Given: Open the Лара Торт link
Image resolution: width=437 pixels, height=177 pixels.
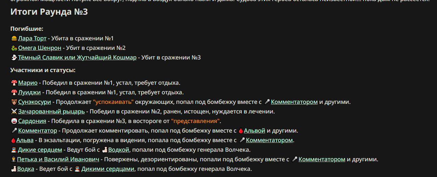Looking at the screenshot, I should click(32, 38).
